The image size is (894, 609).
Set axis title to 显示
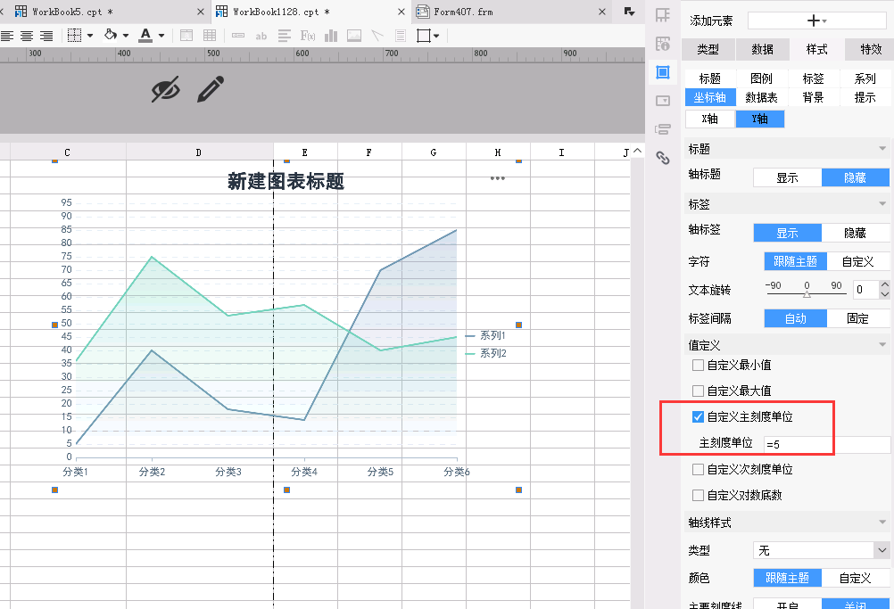pos(788,177)
